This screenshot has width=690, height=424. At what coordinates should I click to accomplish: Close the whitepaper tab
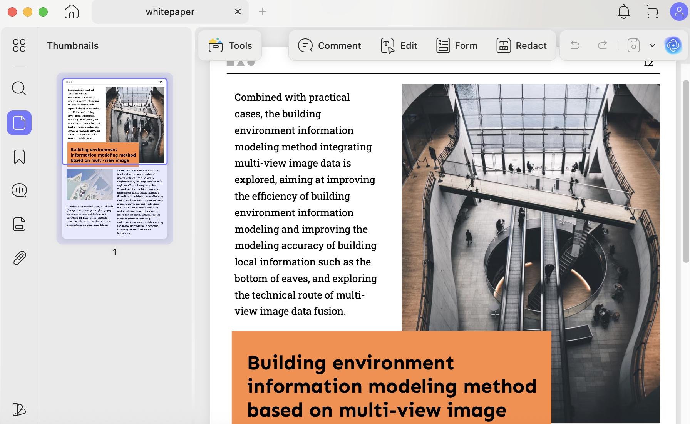click(238, 12)
